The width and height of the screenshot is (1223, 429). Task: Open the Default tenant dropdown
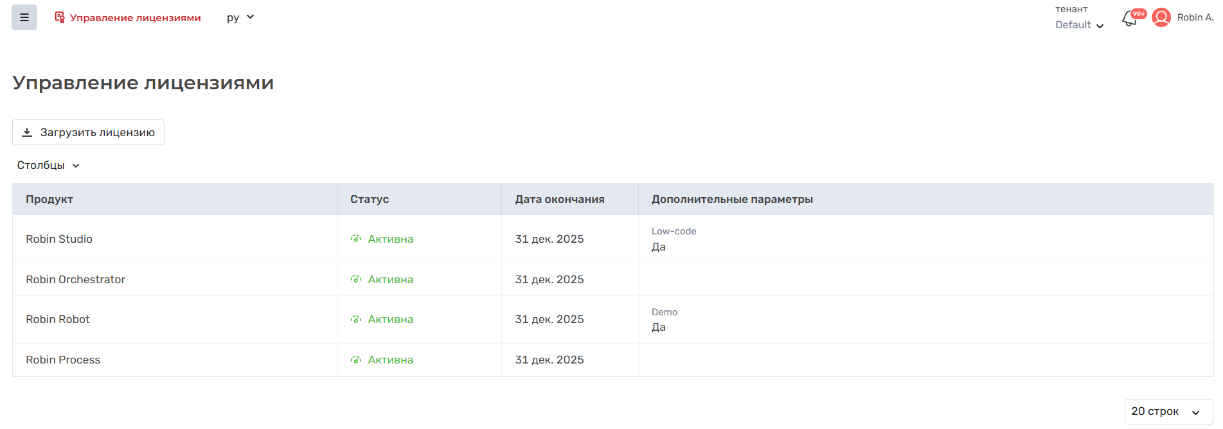click(x=1079, y=25)
